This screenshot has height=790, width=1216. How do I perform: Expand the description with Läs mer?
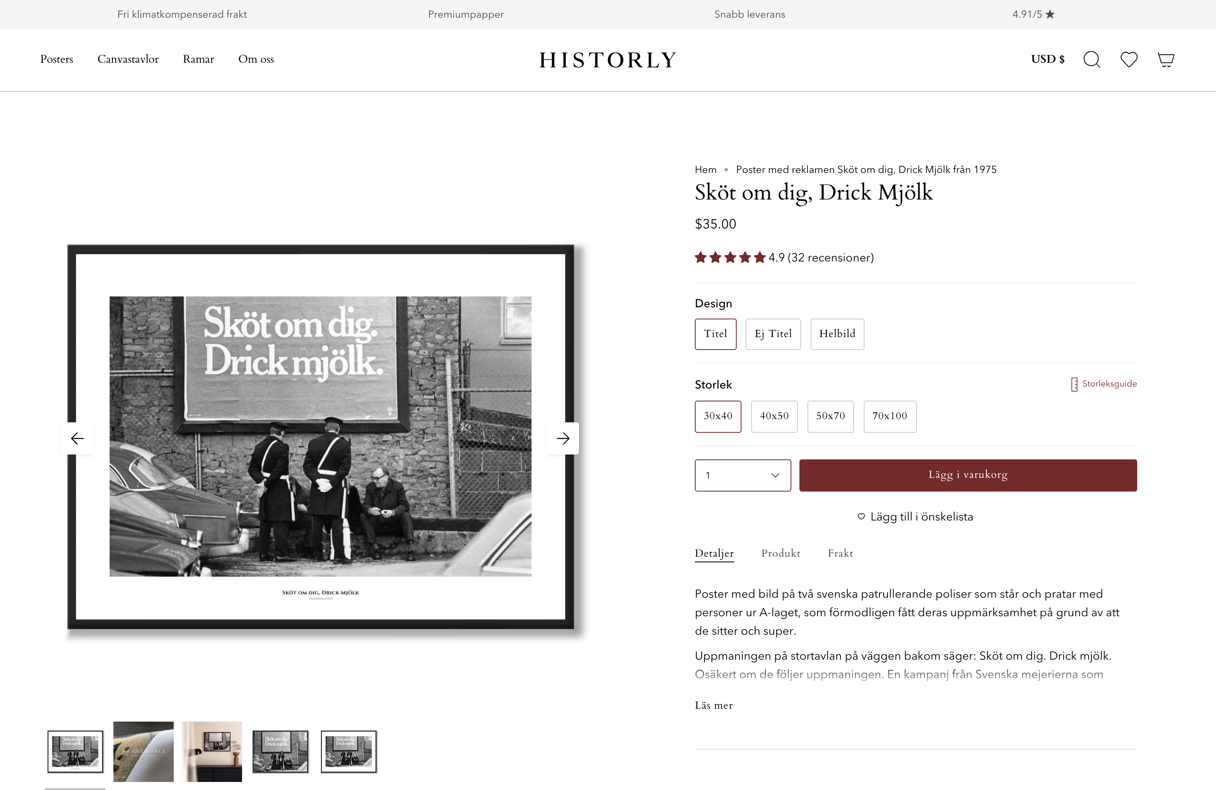click(x=713, y=705)
